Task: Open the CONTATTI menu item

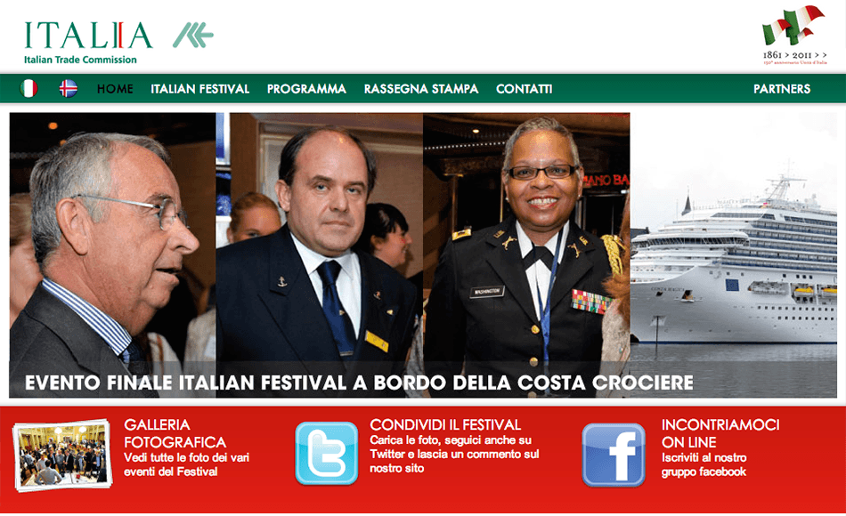Action: tap(524, 89)
